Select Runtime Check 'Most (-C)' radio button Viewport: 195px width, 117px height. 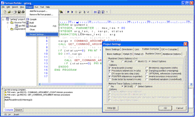[x=136, y=62]
